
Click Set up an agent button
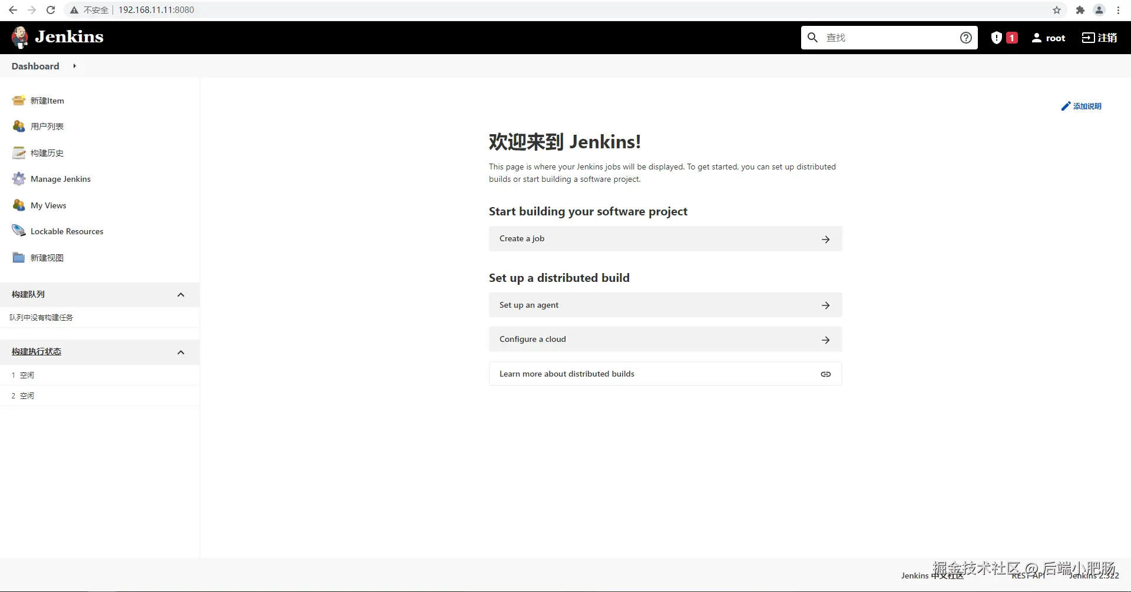(x=665, y=305)
